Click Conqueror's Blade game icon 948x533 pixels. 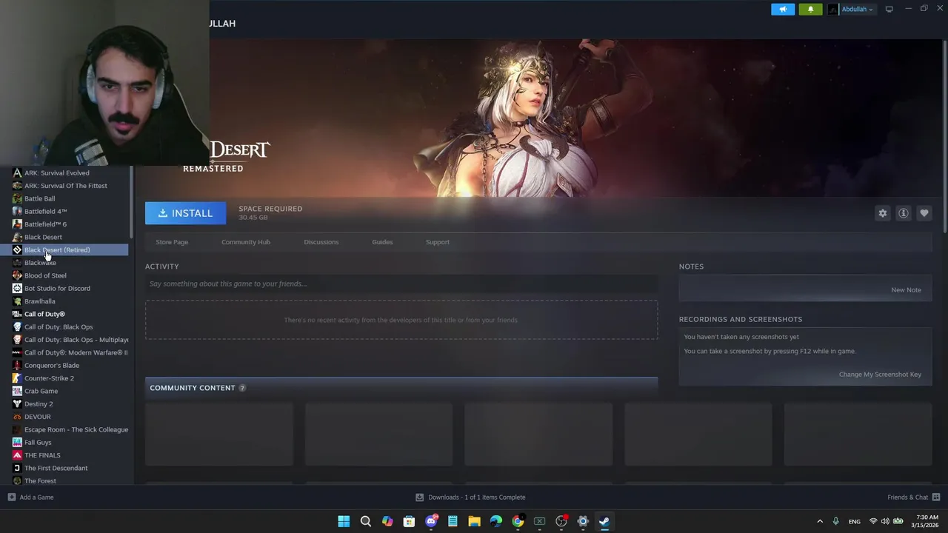pyautogui.click(x=17, y=365)
